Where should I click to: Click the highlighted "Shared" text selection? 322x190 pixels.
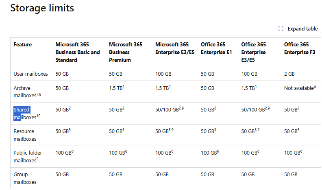coord(22,110)
